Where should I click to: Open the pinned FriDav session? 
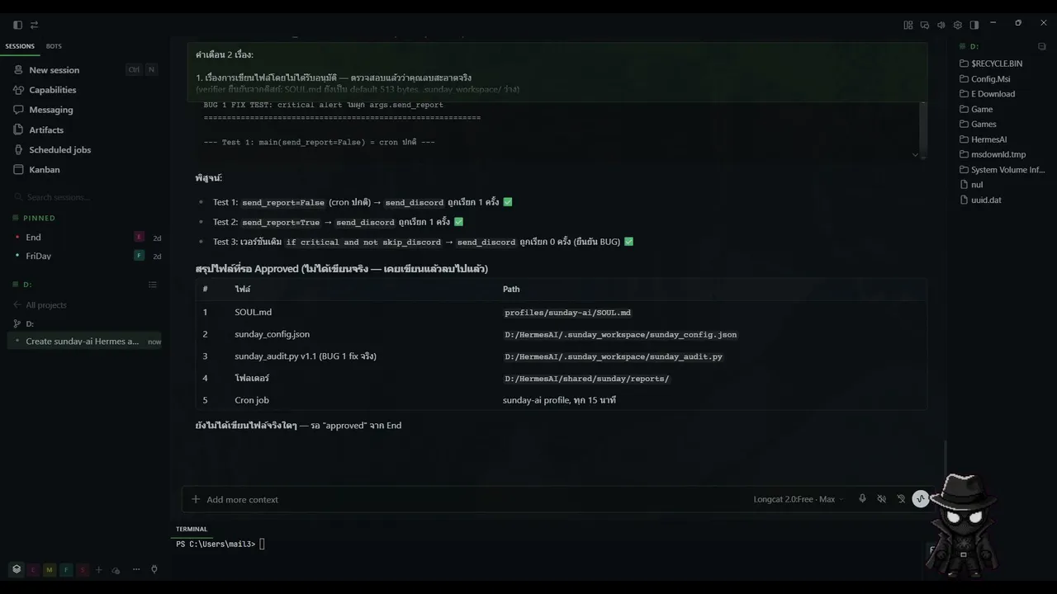[x=39, y=256]
